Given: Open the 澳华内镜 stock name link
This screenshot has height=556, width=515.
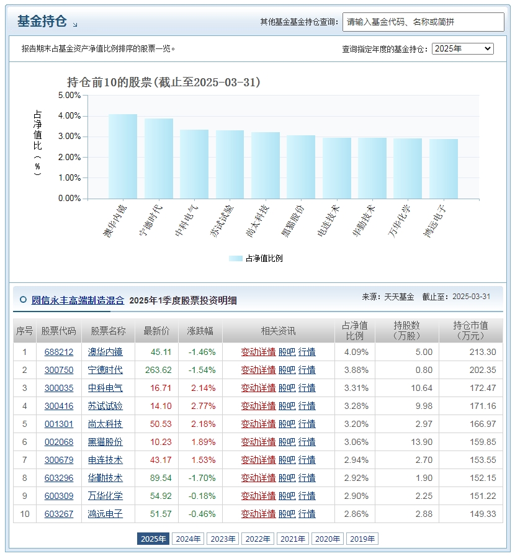Looking at the screenshot, I should click(105, 352).
